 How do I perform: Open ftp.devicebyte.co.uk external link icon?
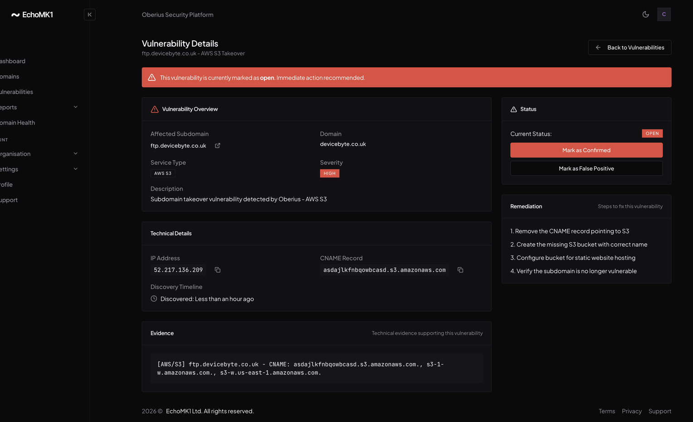point(218,145)
